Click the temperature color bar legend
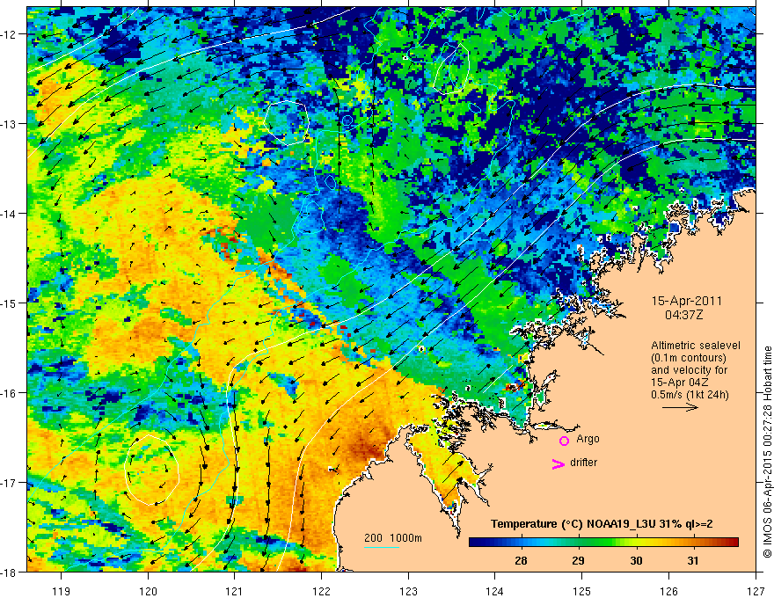The image size is (774, 598). [x=603, y=543]
